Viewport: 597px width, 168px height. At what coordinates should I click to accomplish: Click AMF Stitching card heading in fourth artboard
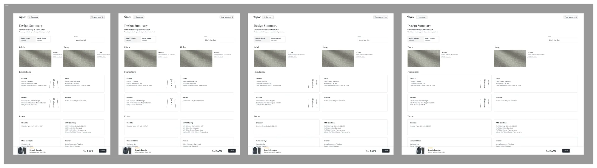501,123
